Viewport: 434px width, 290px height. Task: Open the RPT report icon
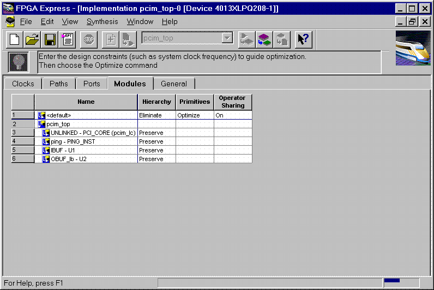68,39
